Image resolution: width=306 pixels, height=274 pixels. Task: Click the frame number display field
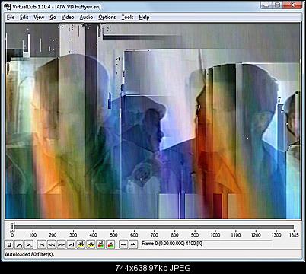[206, 244]
